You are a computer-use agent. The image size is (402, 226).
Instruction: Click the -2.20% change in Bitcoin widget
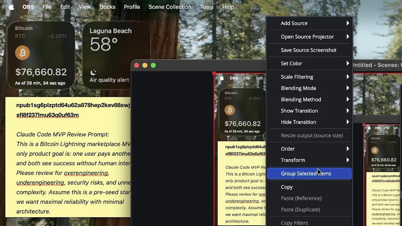[x=57, y=36]
